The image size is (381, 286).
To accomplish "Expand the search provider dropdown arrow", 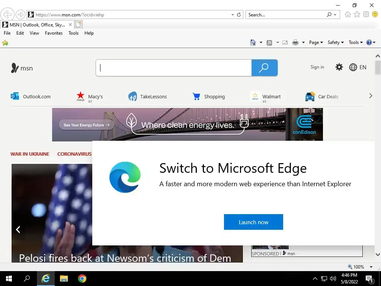I will [335, 15].
